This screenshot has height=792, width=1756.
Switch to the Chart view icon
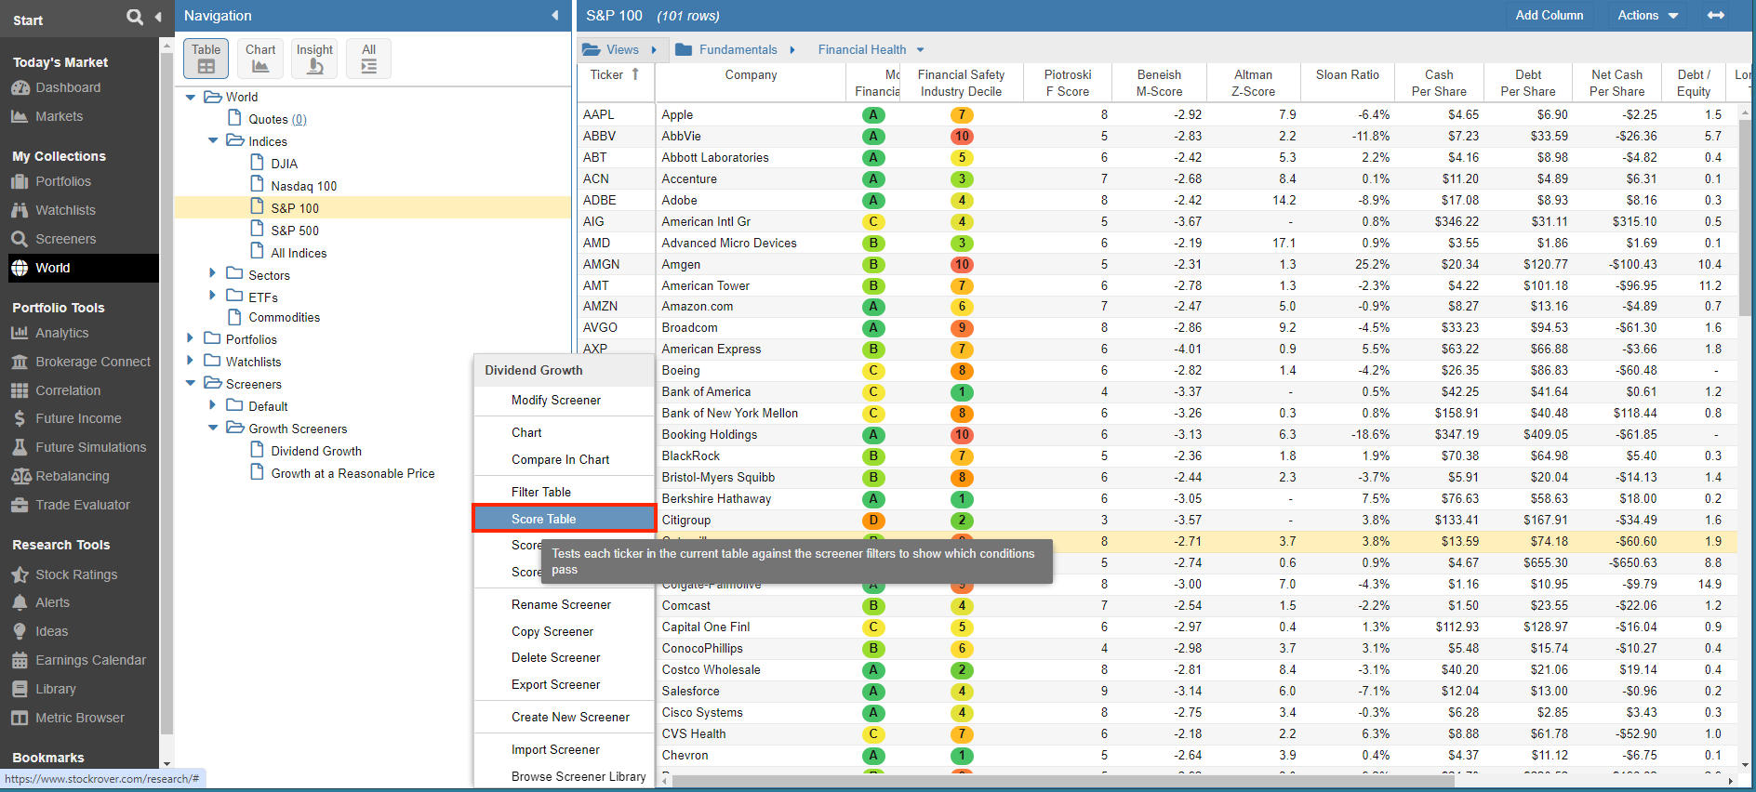[260, 59]
